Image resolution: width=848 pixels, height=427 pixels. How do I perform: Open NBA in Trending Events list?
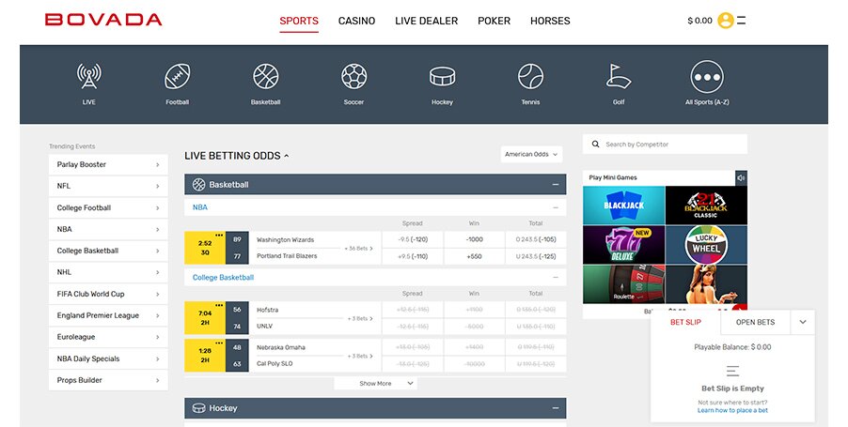[108, 229]
